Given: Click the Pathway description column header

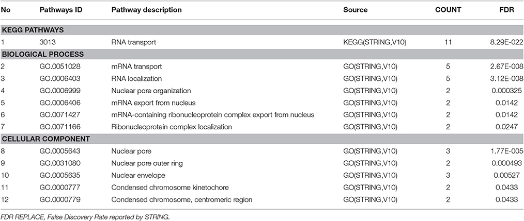Looking at the screenshot, I should [x=146, y=10].
